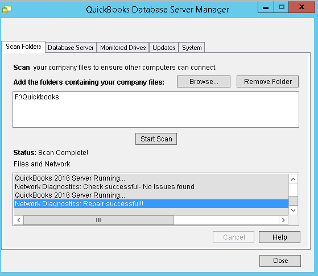Close the window with the red X
The image size is (318, 276).
point(302,7)
